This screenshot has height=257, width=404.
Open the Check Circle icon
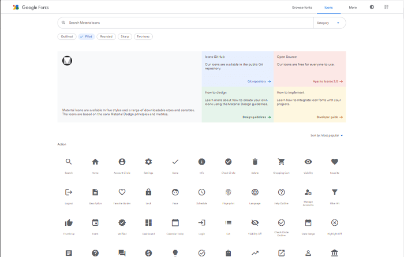(229, 162)
